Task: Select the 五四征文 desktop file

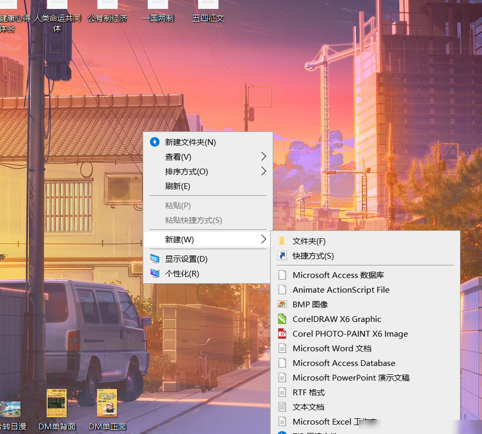Action: (208, 12)
